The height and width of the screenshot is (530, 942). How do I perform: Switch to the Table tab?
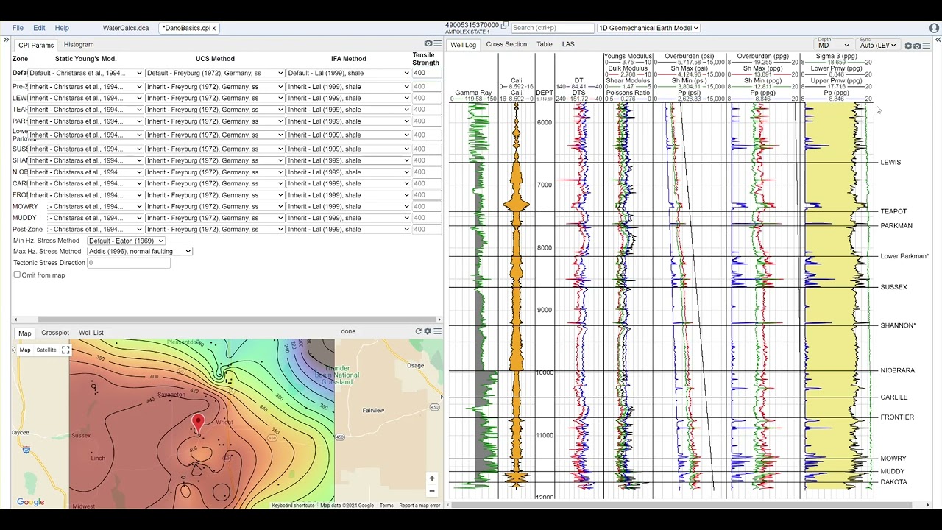pyautogui.click(x=545, y=44)
